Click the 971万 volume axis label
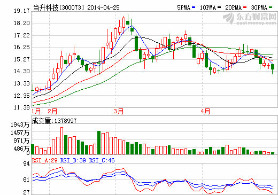The height and width of the screenshot is (195, 278). coord(21,141)
